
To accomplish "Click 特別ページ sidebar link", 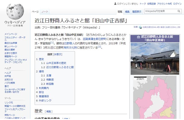I will 10,115.
